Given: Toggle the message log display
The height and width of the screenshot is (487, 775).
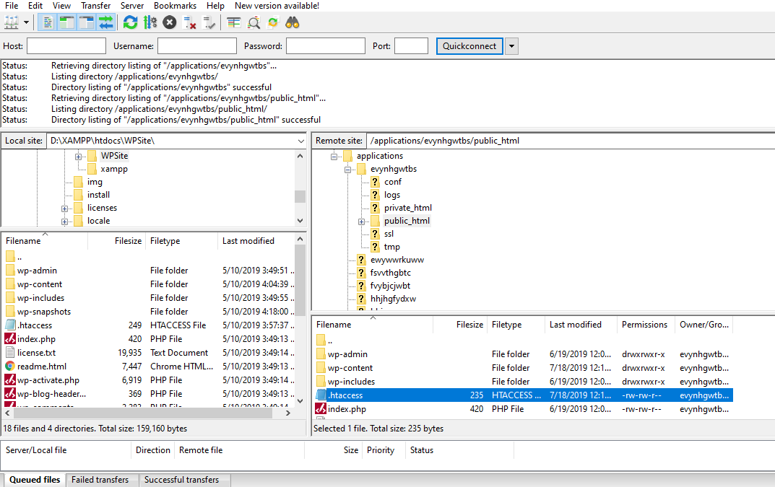Looking at the screenshot, I should click(x=48, y=22).
